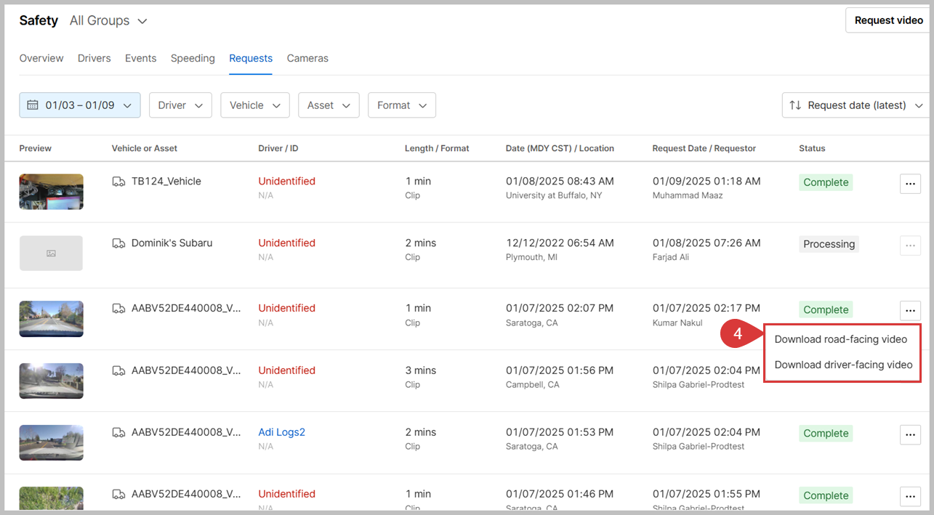
Task: Open the TB124_Vehicle preview thumbnail
Action: click(51, 192)
